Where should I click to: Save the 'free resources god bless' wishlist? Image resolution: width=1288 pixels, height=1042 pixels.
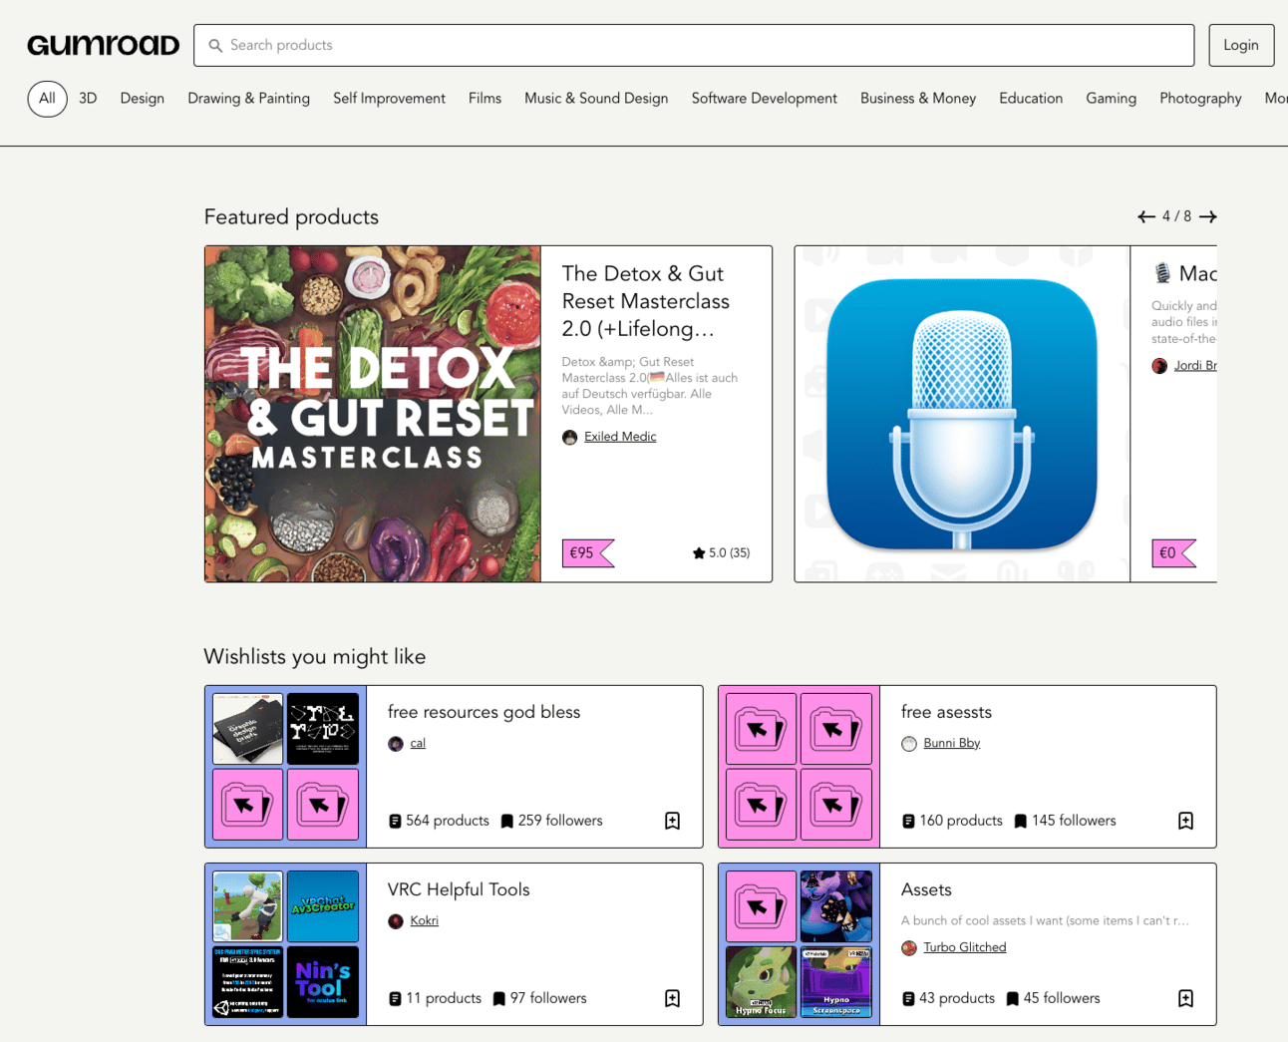673,821
